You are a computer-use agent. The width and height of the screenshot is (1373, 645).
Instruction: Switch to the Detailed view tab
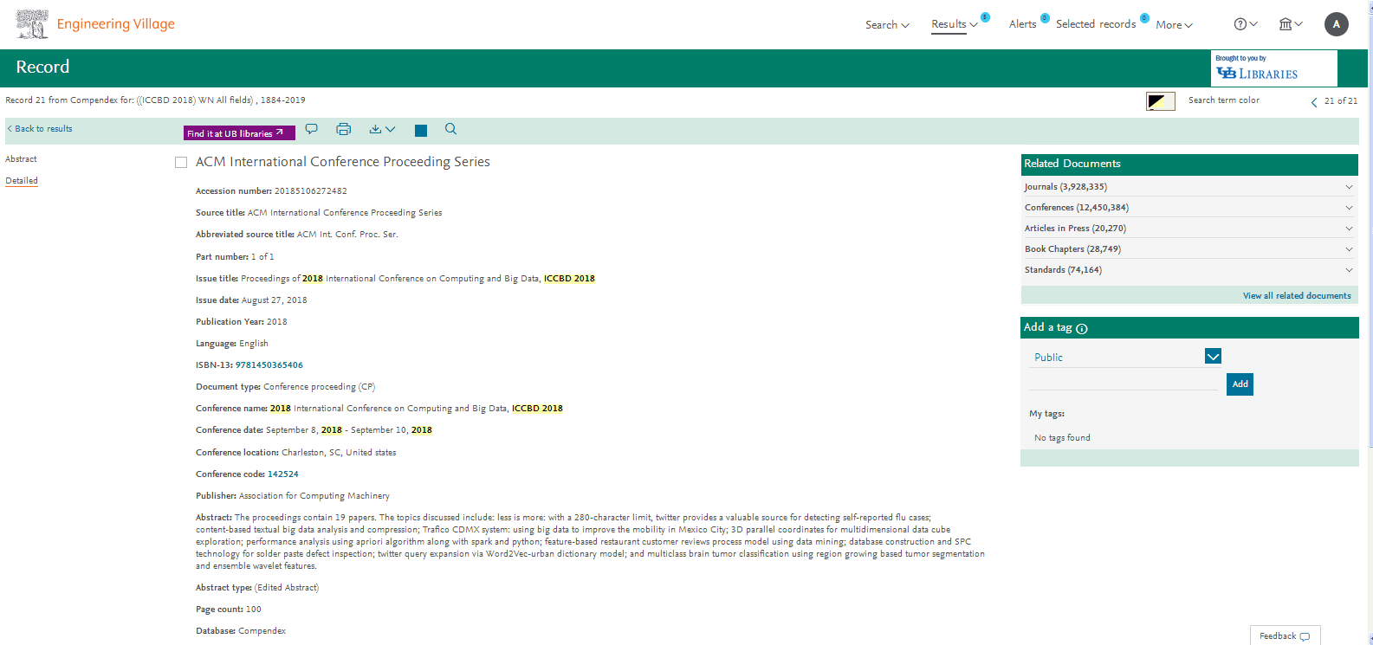click(x=22, y=181)
